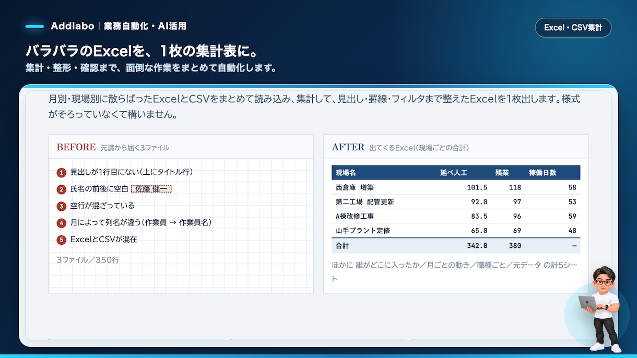This screenshot has width=637, height=358.
Task: Click the Addlabo brand name
Action: (72, 26)
